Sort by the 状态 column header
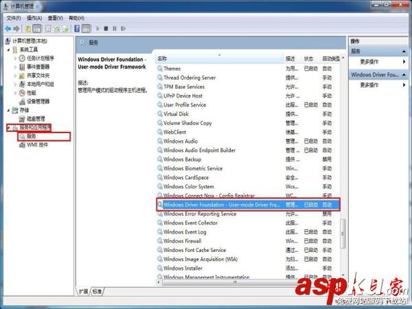Image resolution: width=412 pixels, height=309 pixels. pos(311,58)
